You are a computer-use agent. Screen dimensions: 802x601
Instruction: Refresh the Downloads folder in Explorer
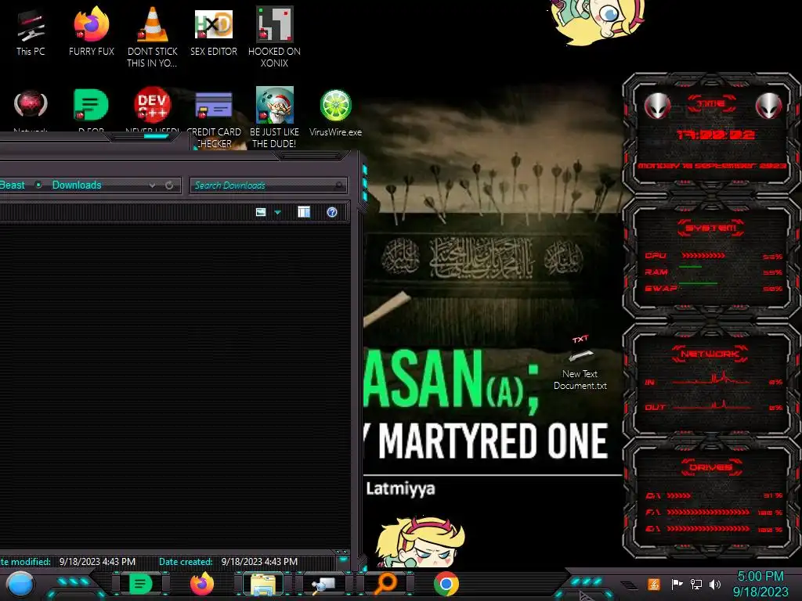click(x=169, y=185)
